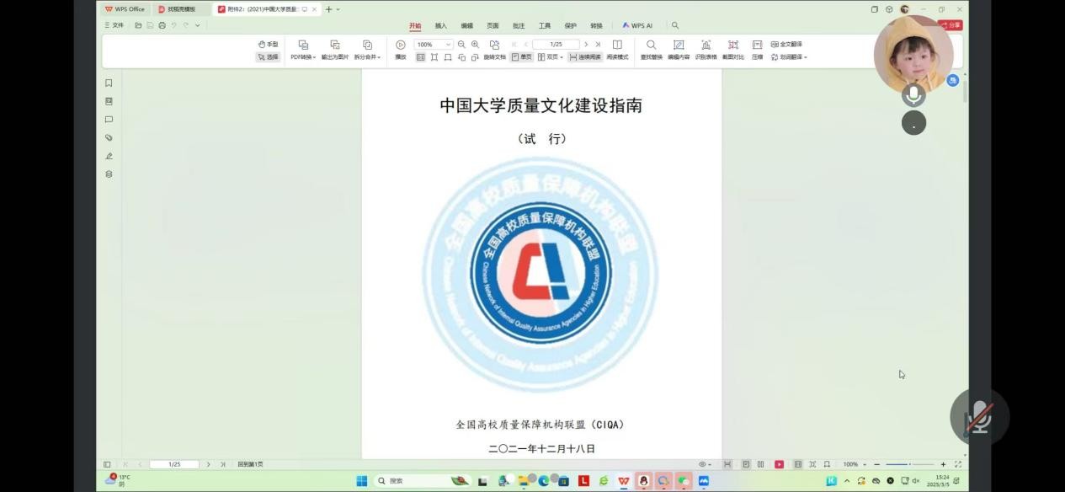This screenshot has height=492, width=1065.
Task: Toggle Single Page (单页) view
Action: [x=522, y=57]
